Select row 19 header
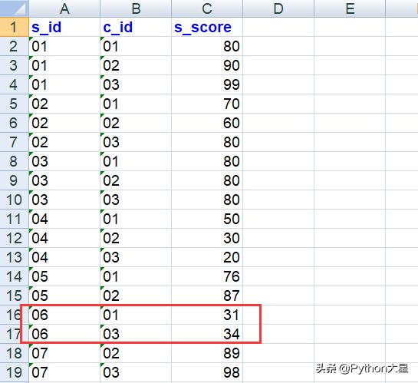Viewport: 418px width, 383px height. coord(14,372)
